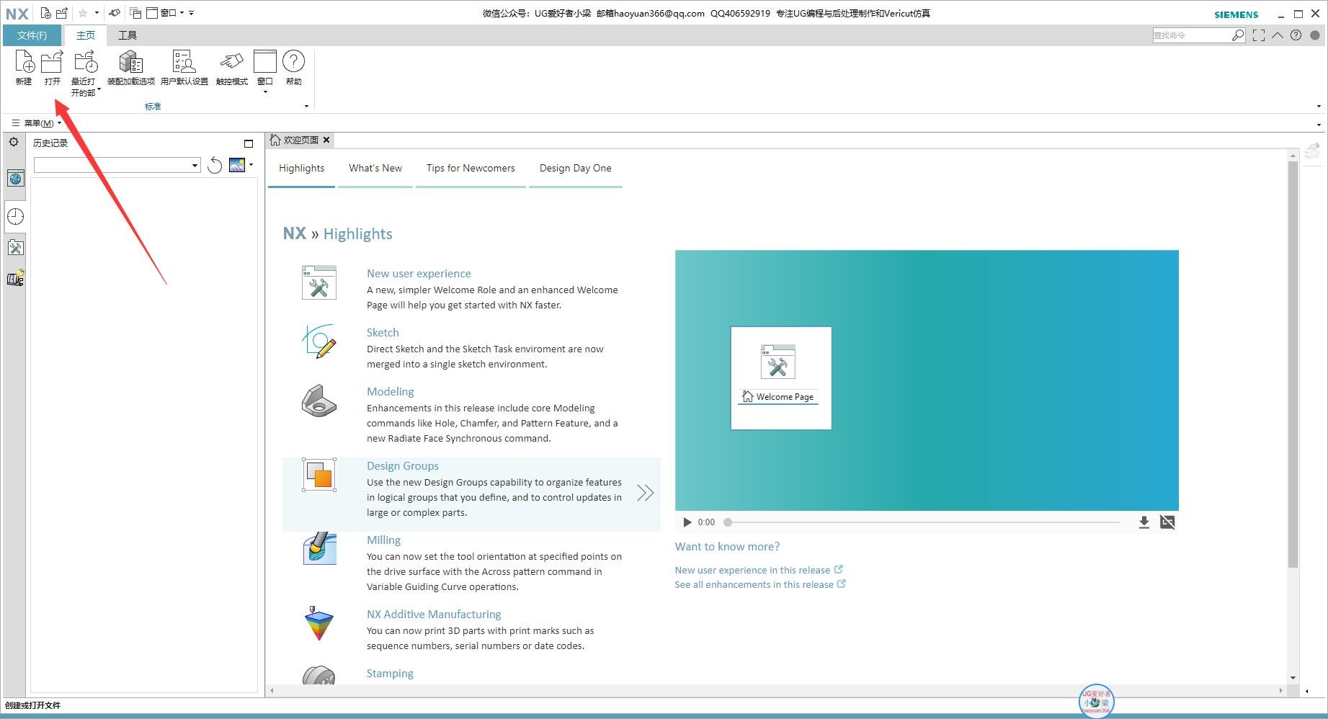Click the star favorites icon in title bar
Image resolution: width=1328 pixels, height=719 pixels.
[83, 13]
